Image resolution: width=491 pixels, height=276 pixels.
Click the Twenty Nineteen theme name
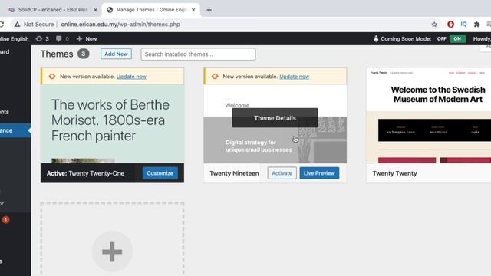234,173
